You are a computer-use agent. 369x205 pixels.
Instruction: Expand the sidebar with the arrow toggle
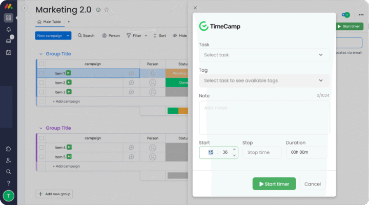pos(24,8)
